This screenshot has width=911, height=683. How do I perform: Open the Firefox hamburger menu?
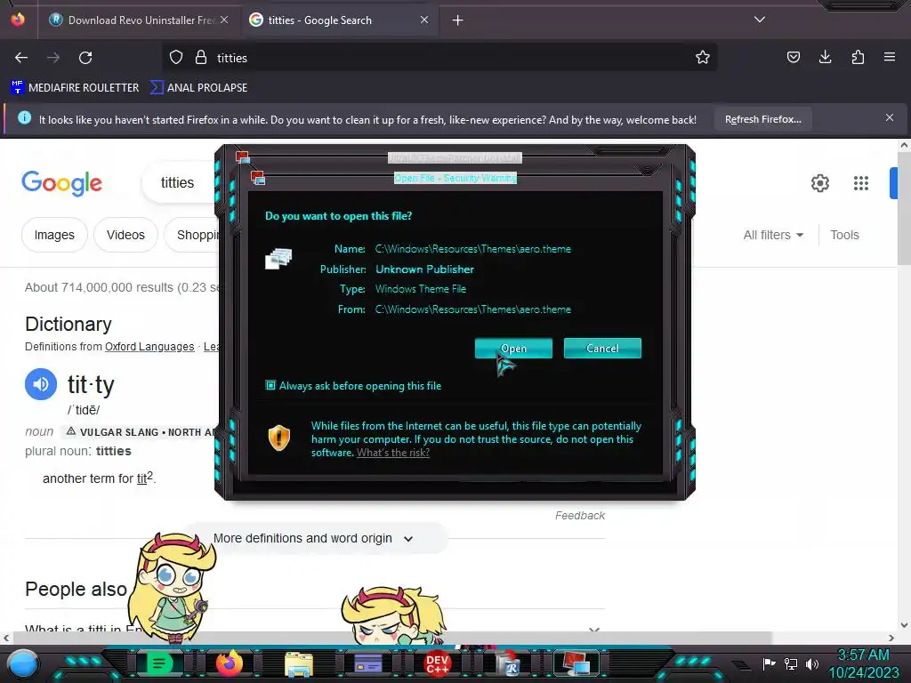pyautogui.click(x=890, y=57)
